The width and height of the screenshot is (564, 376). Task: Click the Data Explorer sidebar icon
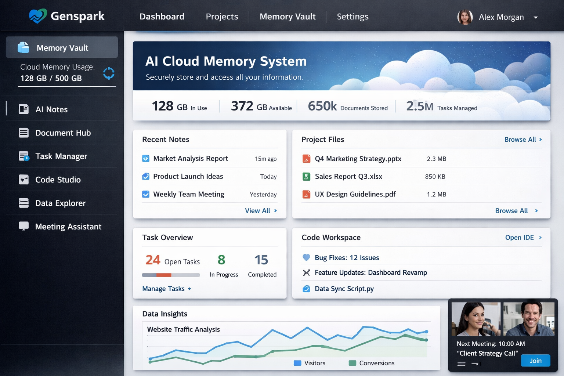pyautogui.click(x=23, y=203)
